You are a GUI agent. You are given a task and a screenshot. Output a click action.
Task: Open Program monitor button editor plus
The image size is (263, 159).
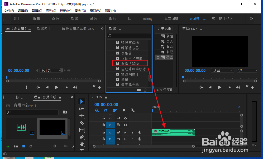pyautogui.click(x=252, y=88)
